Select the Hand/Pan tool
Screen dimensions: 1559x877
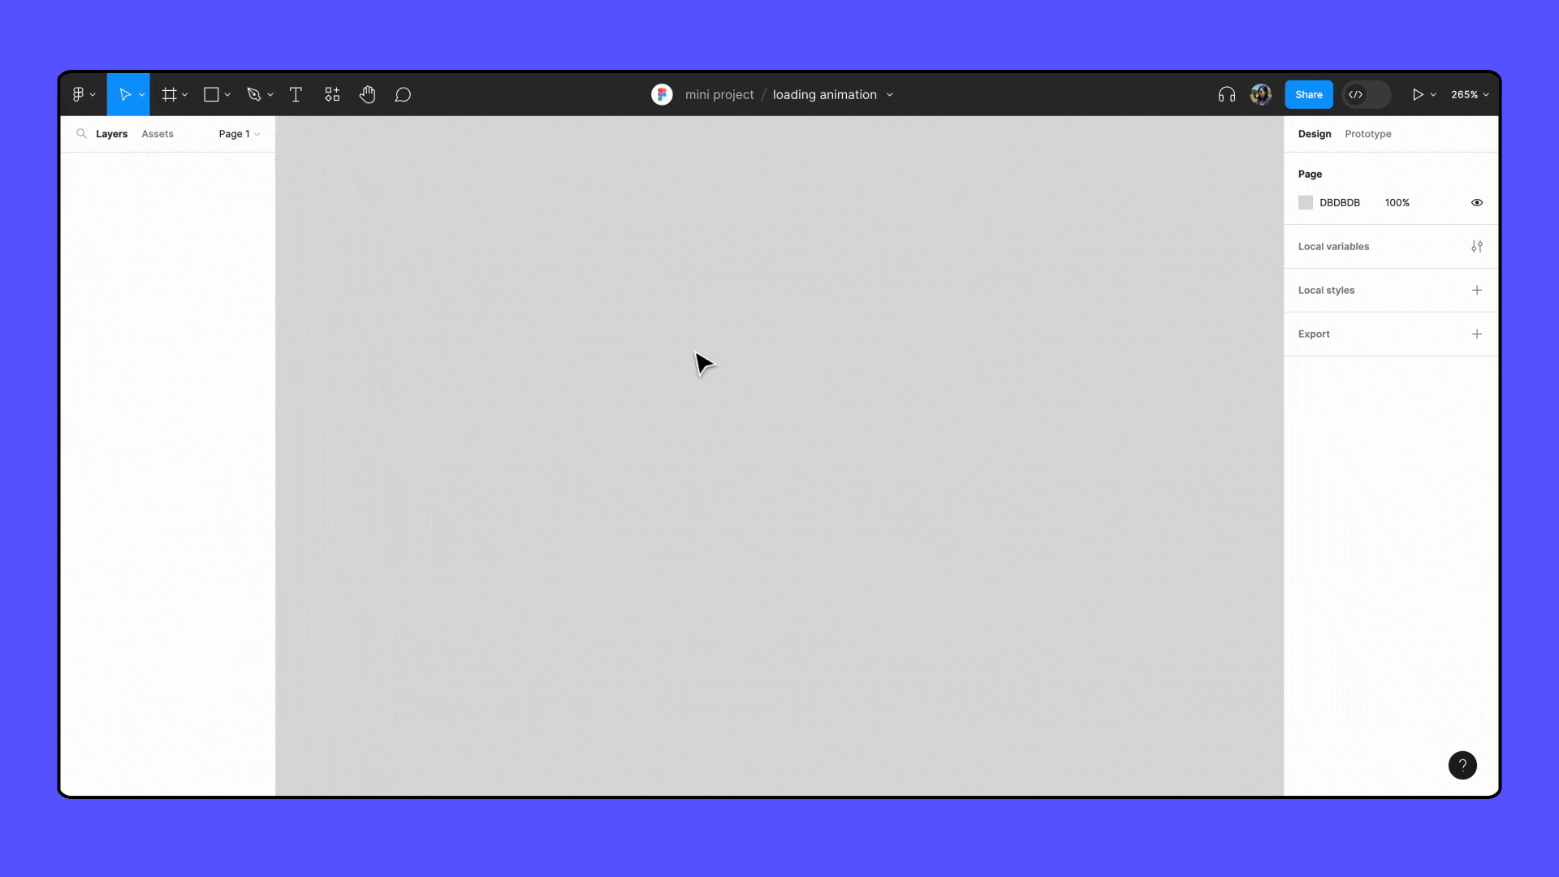tap(366, 94)
